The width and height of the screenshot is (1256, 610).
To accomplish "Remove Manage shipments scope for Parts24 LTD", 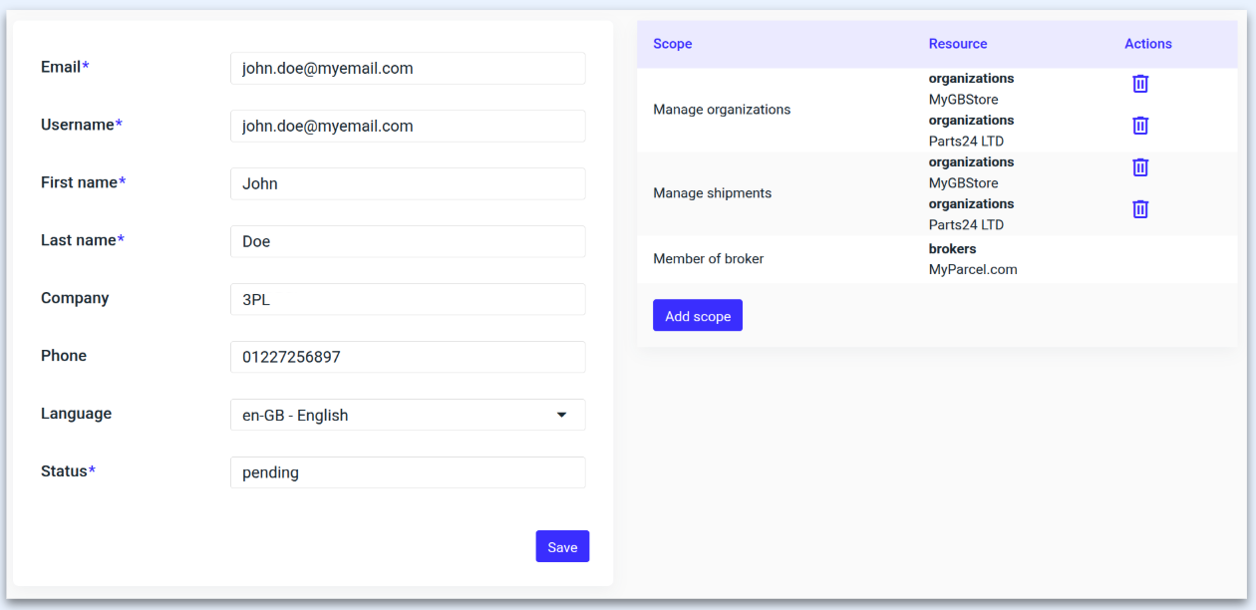I will (x=1140, y=209).
